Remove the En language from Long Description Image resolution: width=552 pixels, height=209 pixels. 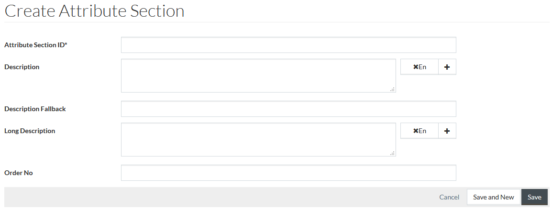(420, 131)
